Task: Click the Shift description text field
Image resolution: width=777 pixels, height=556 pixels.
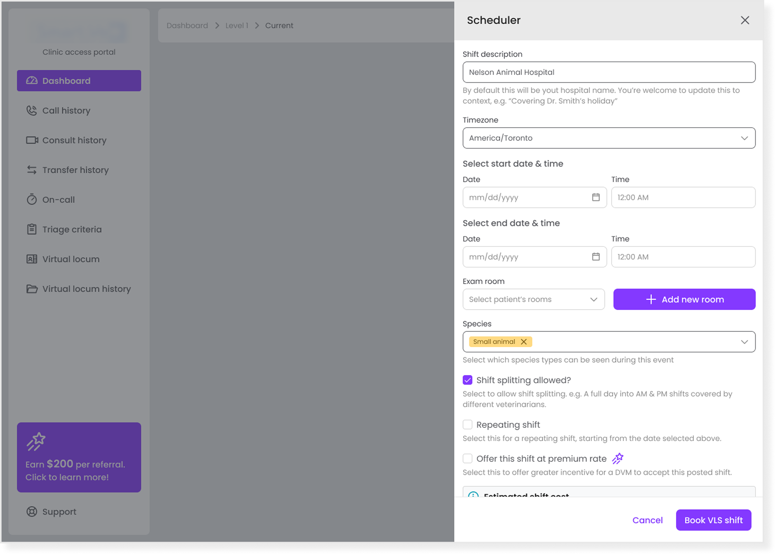Action: tap(608, 72)
